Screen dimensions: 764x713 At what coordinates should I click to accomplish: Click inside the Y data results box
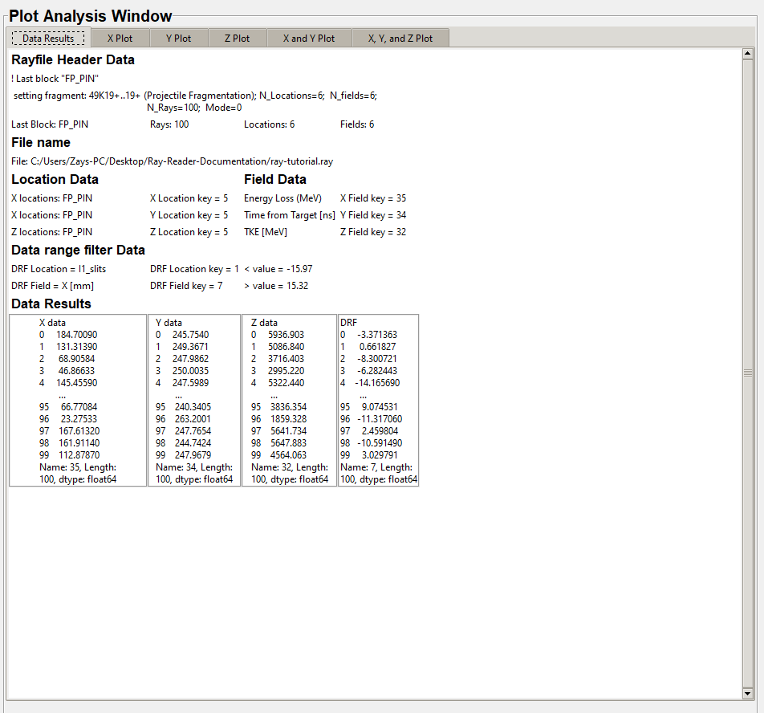[x=194, y=400]
